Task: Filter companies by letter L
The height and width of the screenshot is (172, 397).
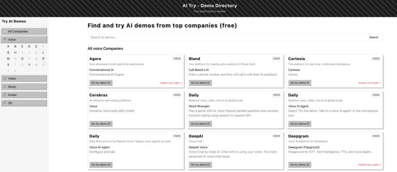Action: (x=43, y=52)
